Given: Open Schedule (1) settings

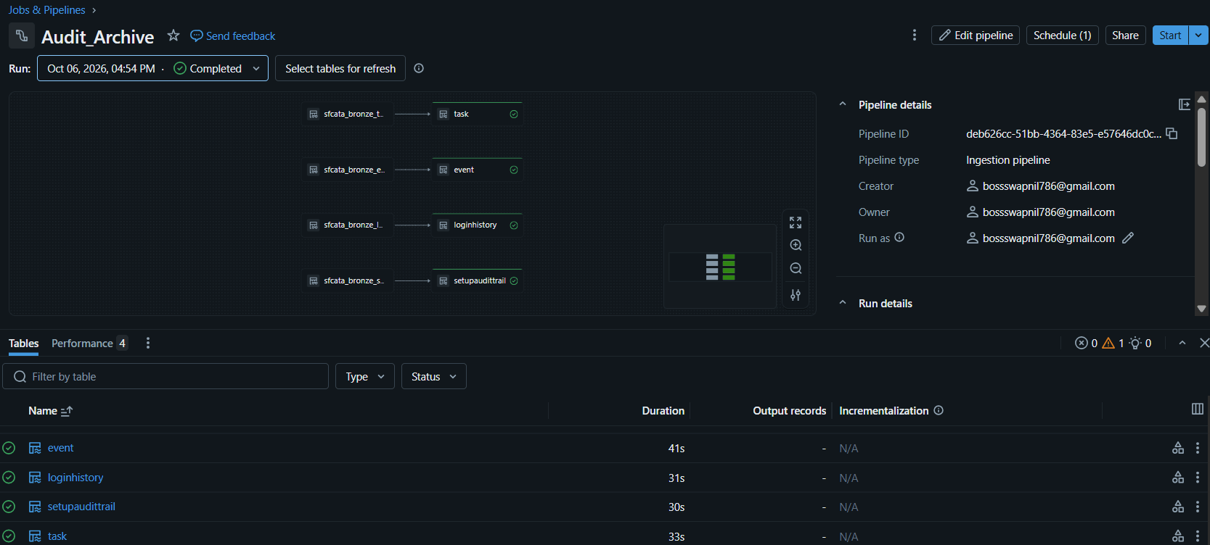Looking at the screenshot, I should coord(1063,36).
